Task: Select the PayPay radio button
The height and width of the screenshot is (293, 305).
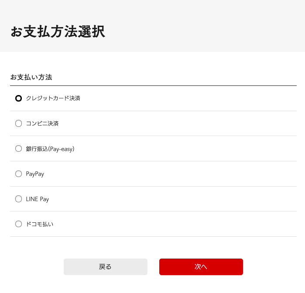Action: [18, 174]
